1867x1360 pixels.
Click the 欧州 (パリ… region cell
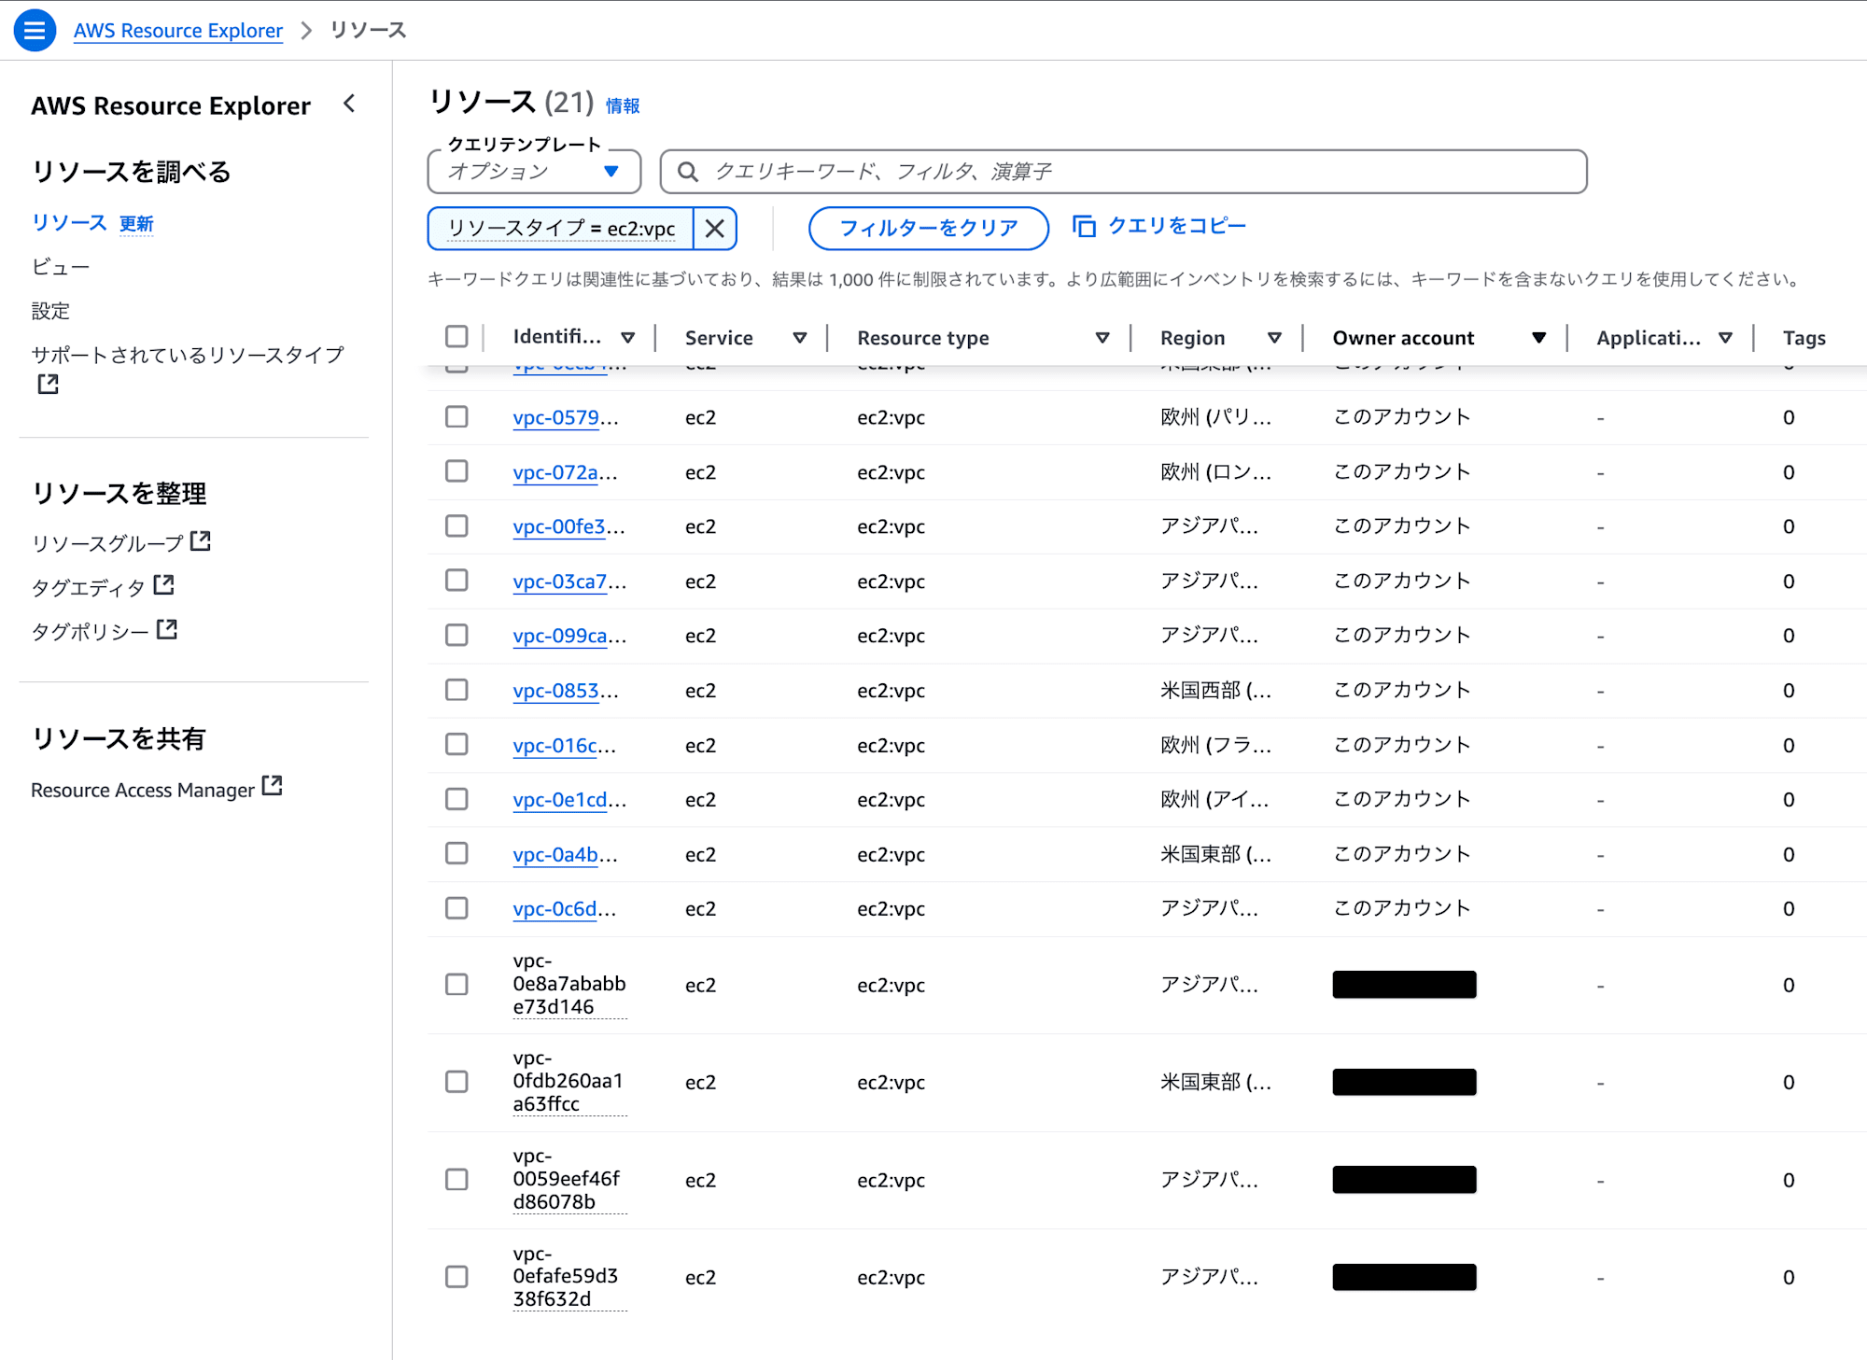tap(1215, 417)
